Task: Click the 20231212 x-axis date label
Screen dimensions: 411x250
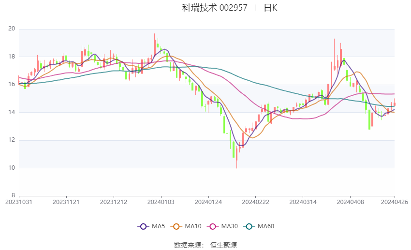Action: (x=114, y=202)
